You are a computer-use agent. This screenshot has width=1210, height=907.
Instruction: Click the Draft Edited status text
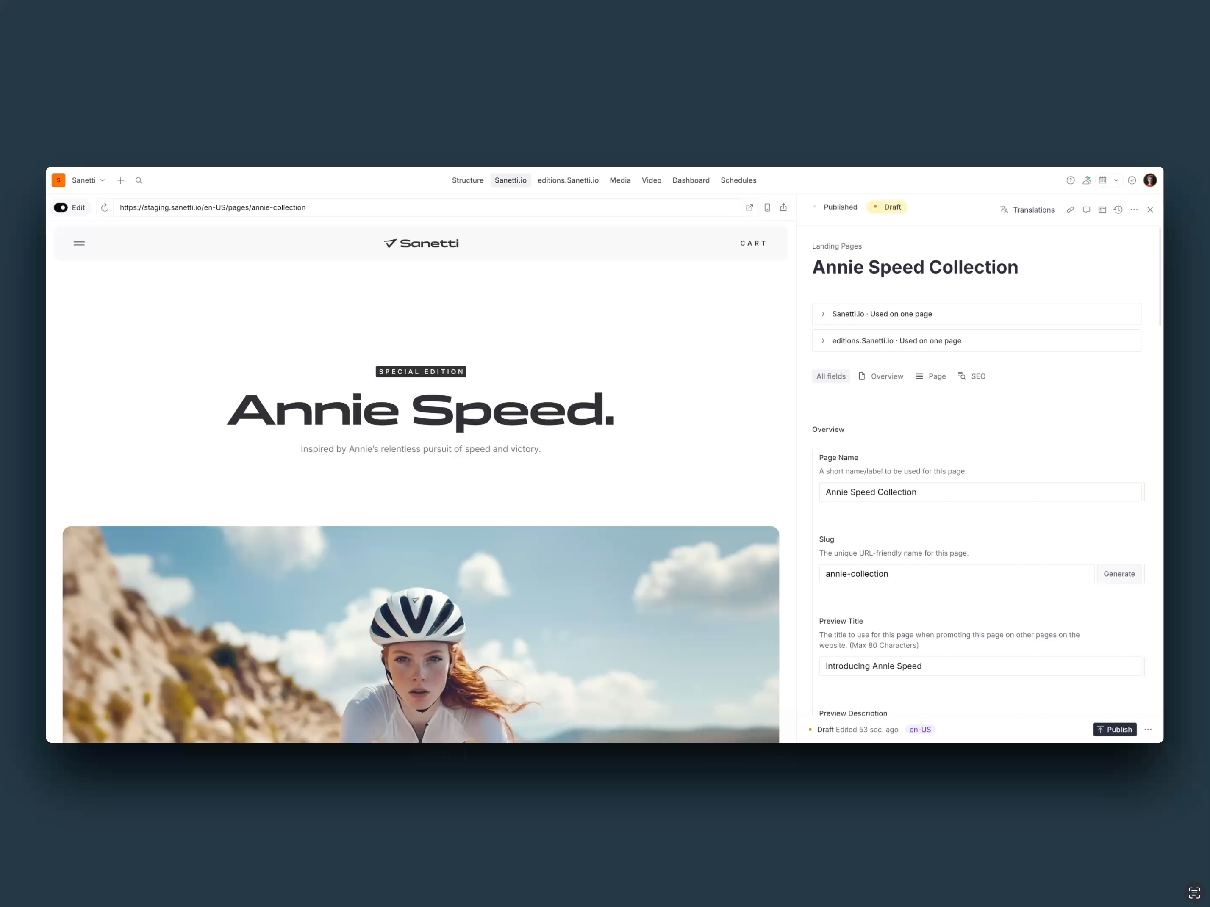click(x=857, y=730)
